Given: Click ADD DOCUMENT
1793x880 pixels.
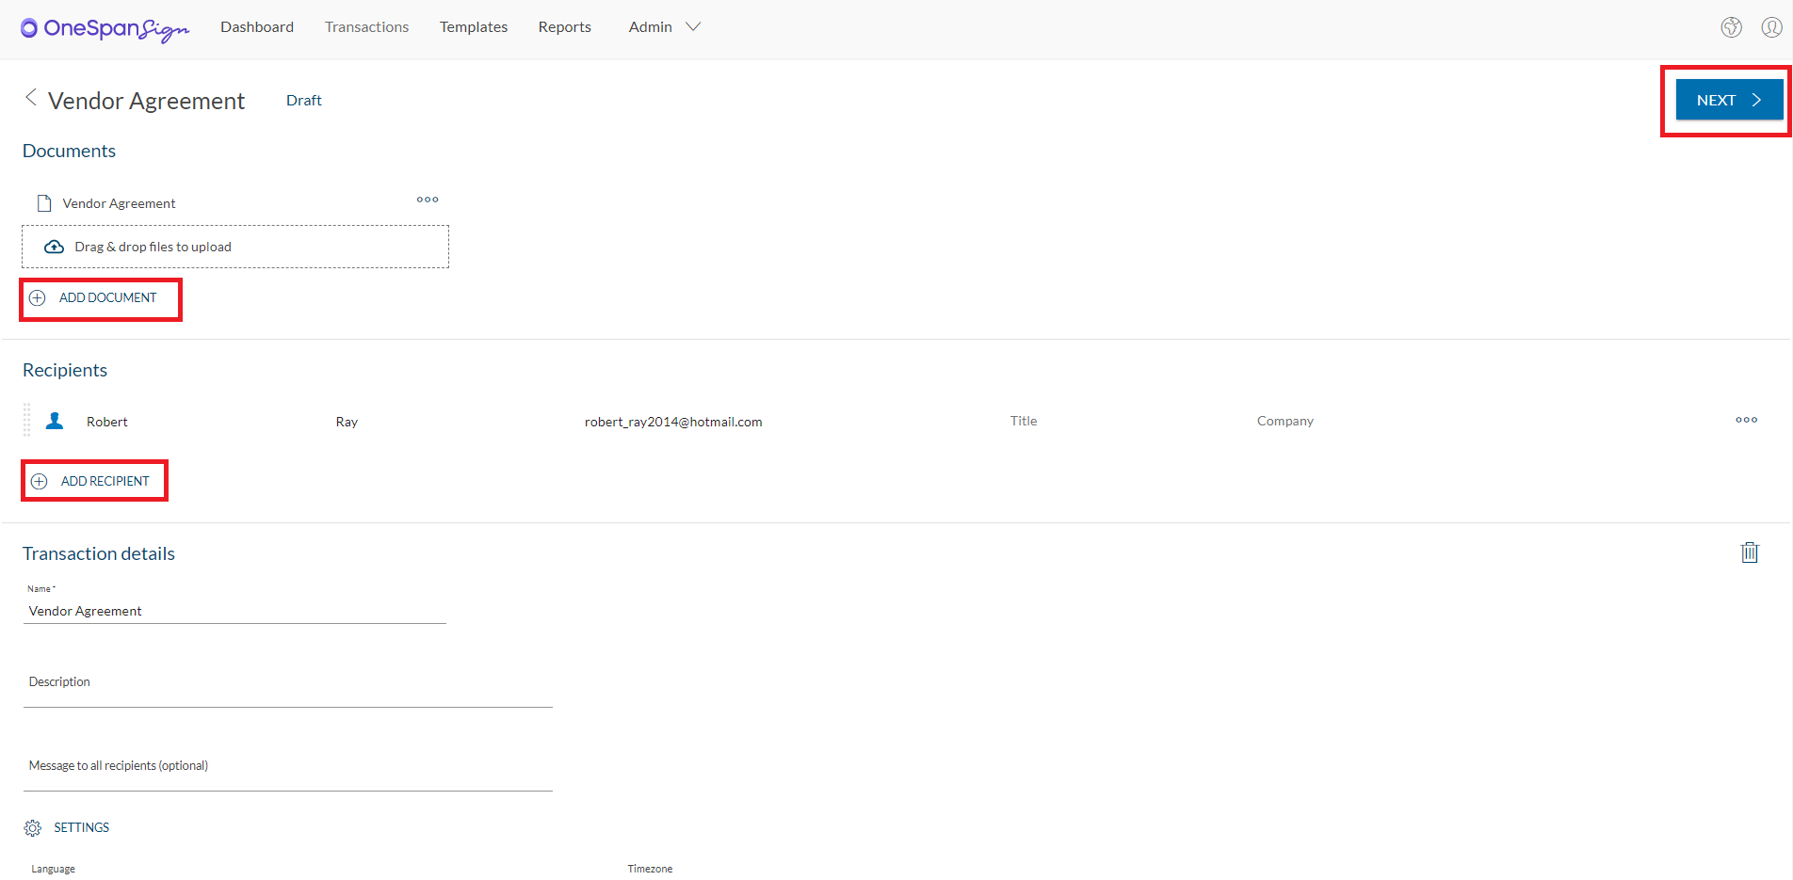Looking at the screenshot, I should 100,297.
